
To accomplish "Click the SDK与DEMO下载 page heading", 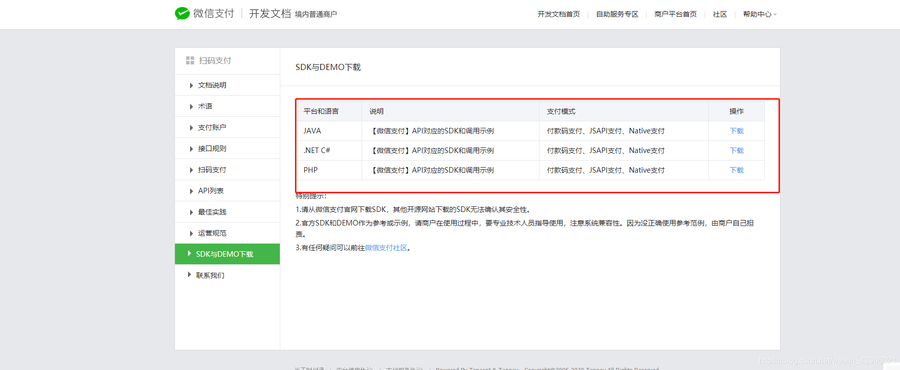I will 328,67.
